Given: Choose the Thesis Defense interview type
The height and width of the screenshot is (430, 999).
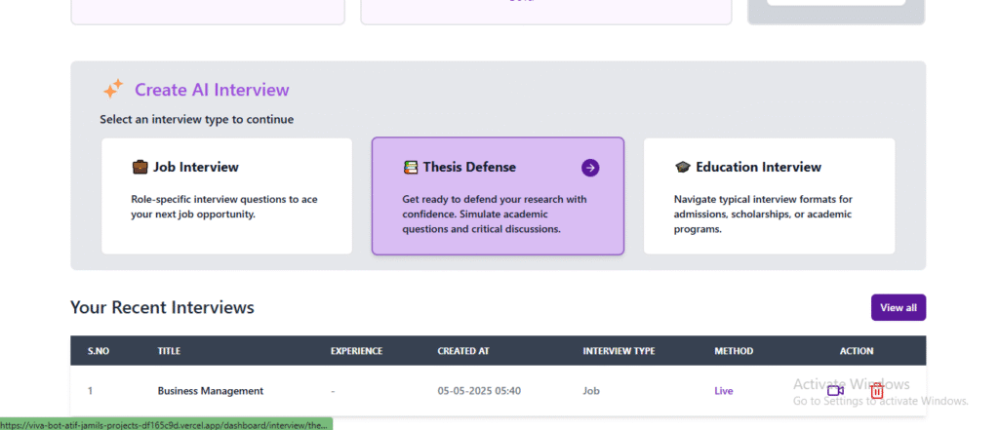Looking at the screenshot, I should (498, 196).
